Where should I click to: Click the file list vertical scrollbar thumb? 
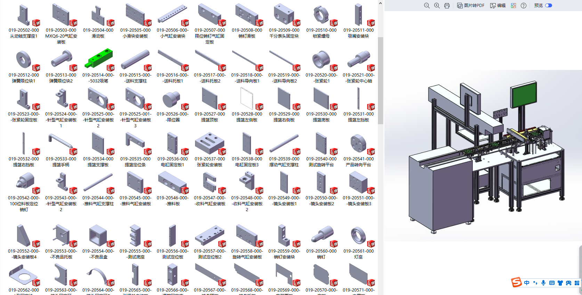click(x=380, y=80)
